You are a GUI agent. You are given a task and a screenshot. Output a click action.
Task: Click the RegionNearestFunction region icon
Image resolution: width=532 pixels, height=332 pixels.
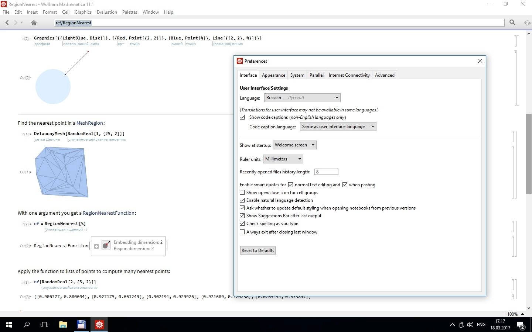pos(106,245)
